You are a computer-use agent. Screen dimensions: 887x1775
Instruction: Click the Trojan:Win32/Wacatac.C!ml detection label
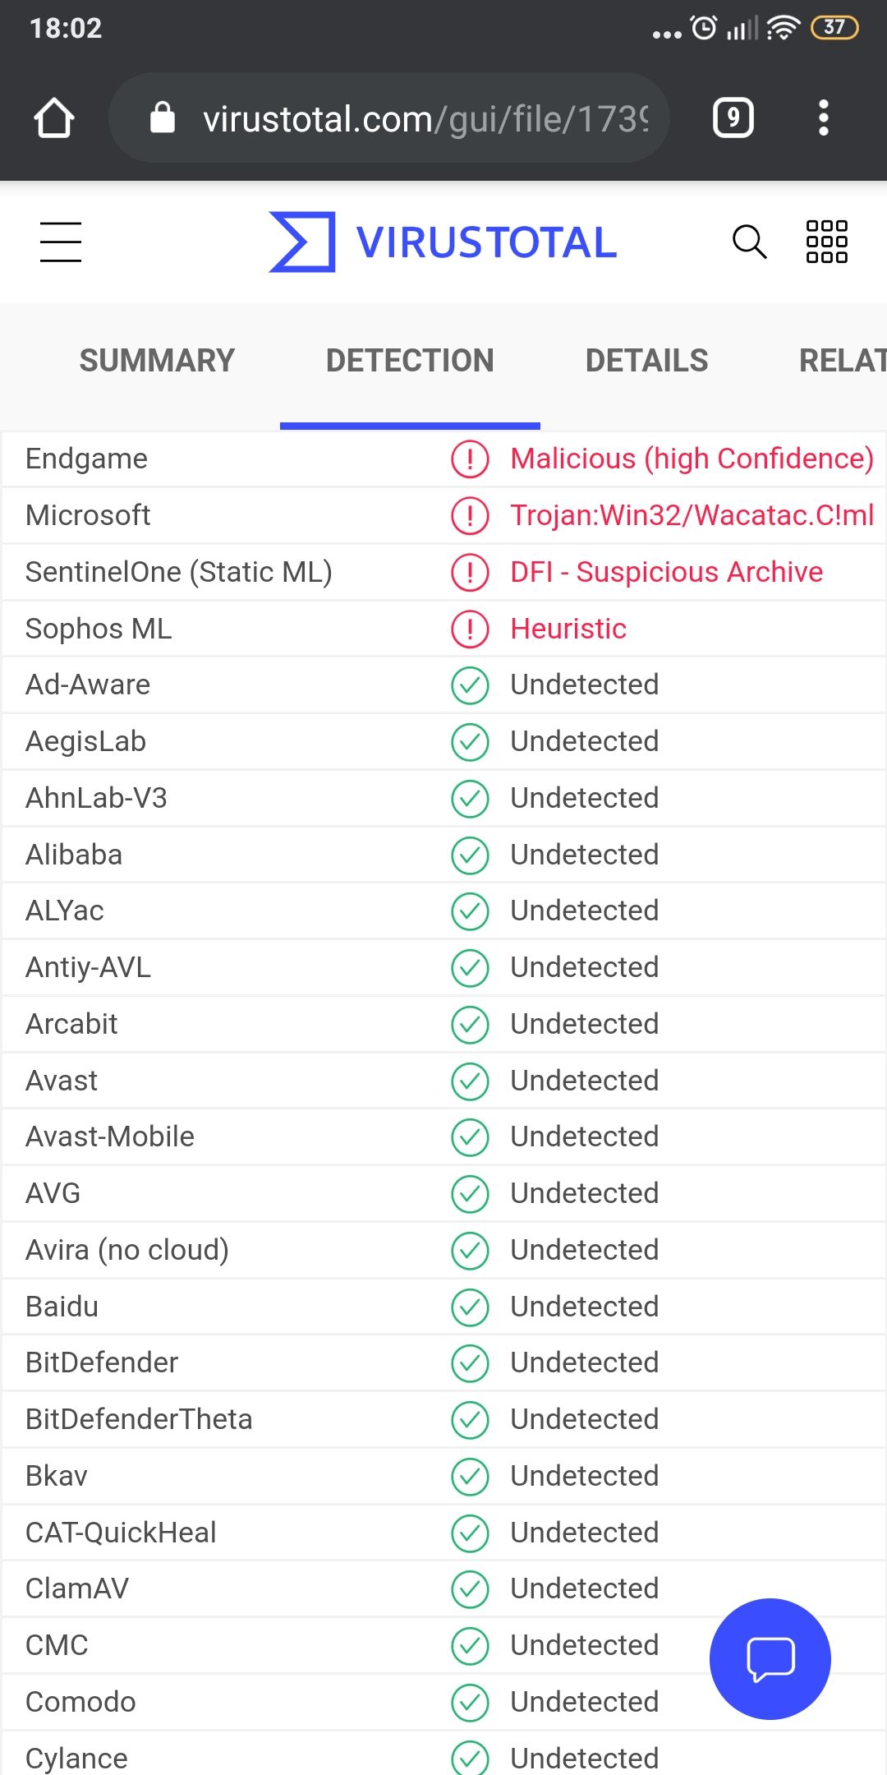[x=692, y=515]
